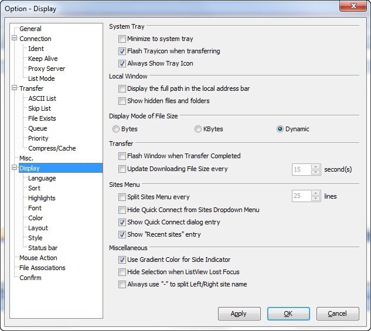Decrease the lines spinner value

pos(316,199)
